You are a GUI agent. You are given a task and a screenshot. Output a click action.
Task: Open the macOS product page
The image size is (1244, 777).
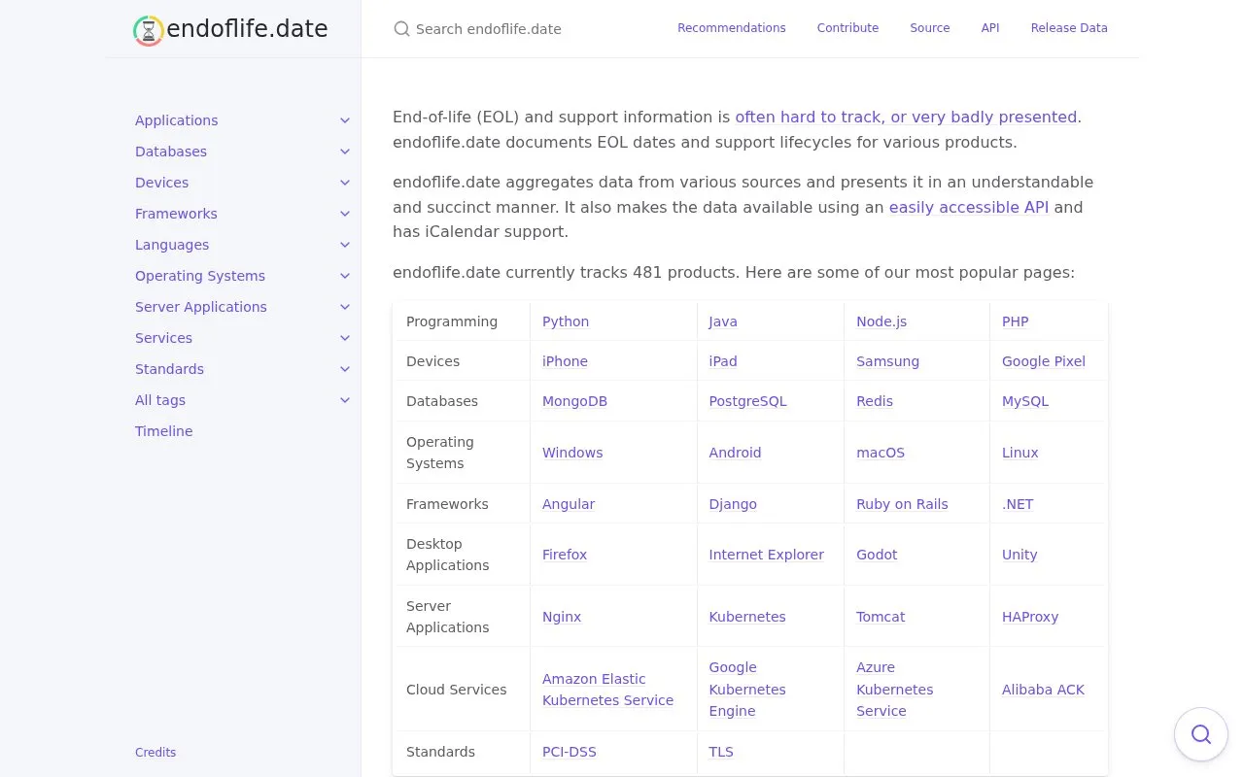click(881, 453)
